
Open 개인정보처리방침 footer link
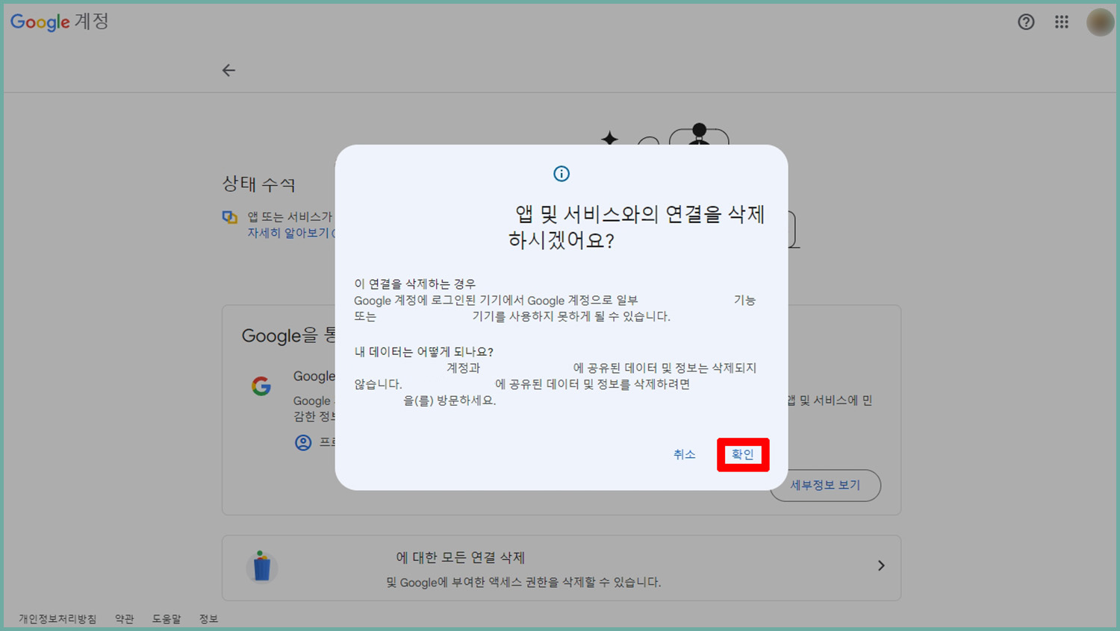[x=57, y=619]
